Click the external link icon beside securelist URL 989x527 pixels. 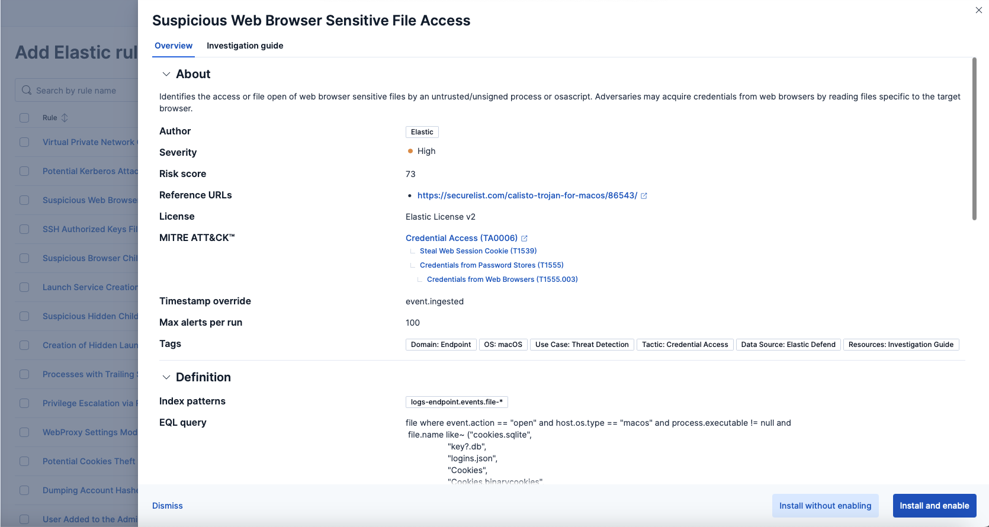coord(644,196)
